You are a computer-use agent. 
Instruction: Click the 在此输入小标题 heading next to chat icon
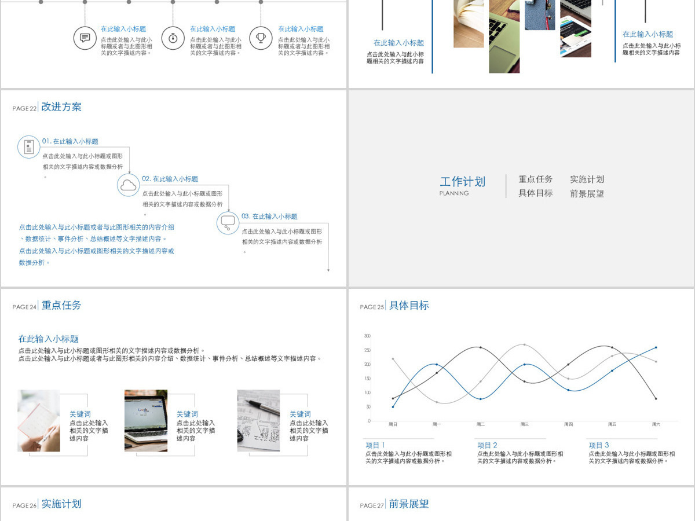tap(123, 29)
